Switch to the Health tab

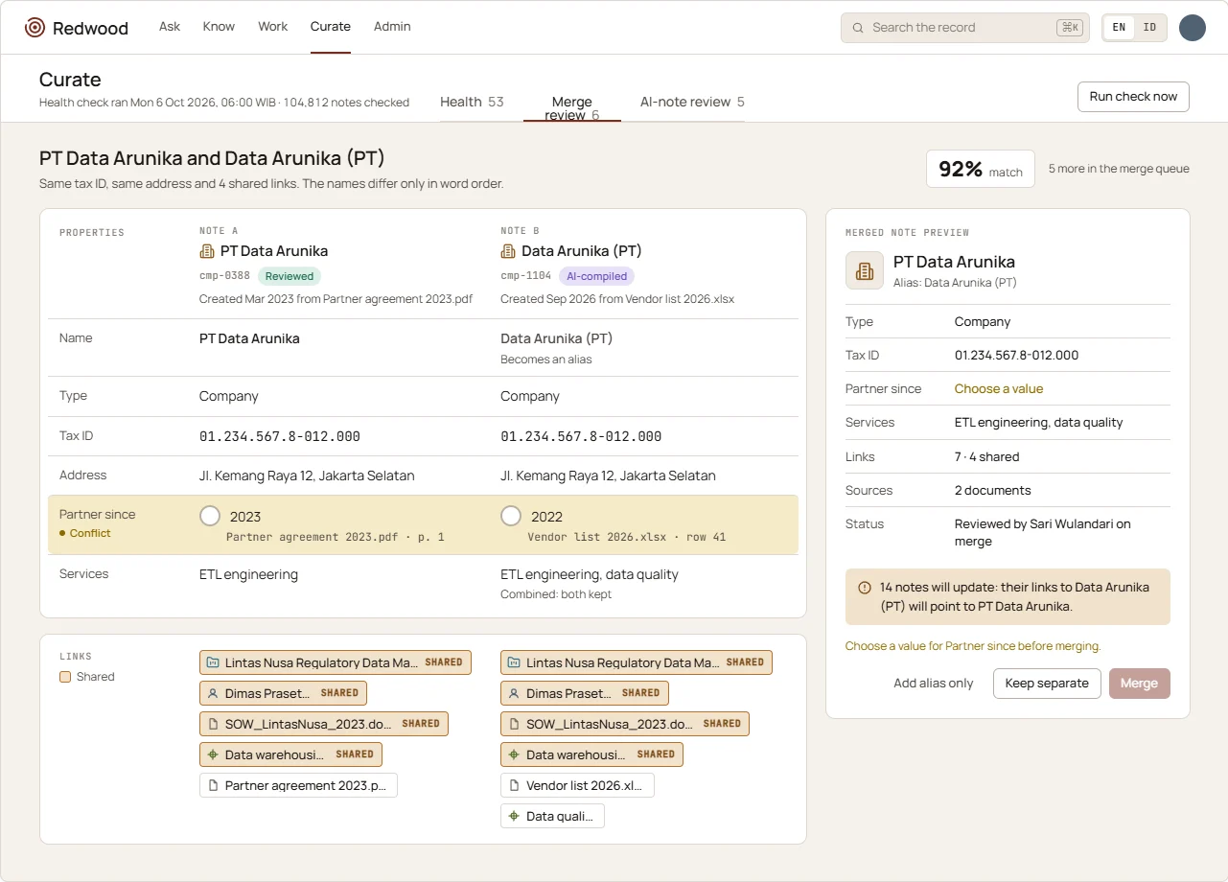(472, 102)
